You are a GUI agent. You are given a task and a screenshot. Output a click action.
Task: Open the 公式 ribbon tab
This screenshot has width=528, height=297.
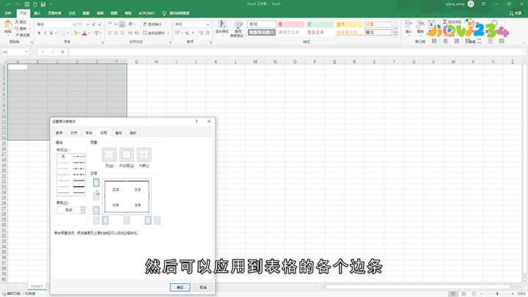[x=72, y=13]
